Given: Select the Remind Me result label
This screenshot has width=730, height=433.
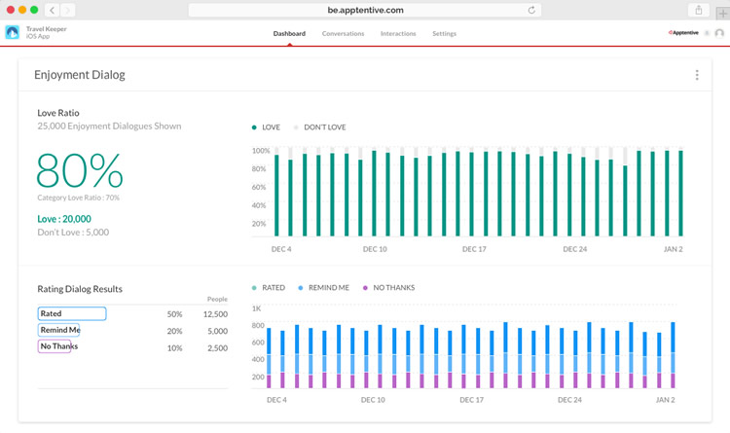Looking at the screenshot, I should (58, 330).
